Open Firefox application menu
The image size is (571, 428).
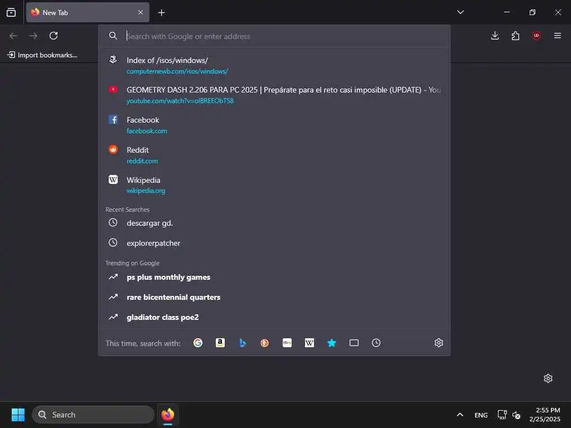click(558, 36)
